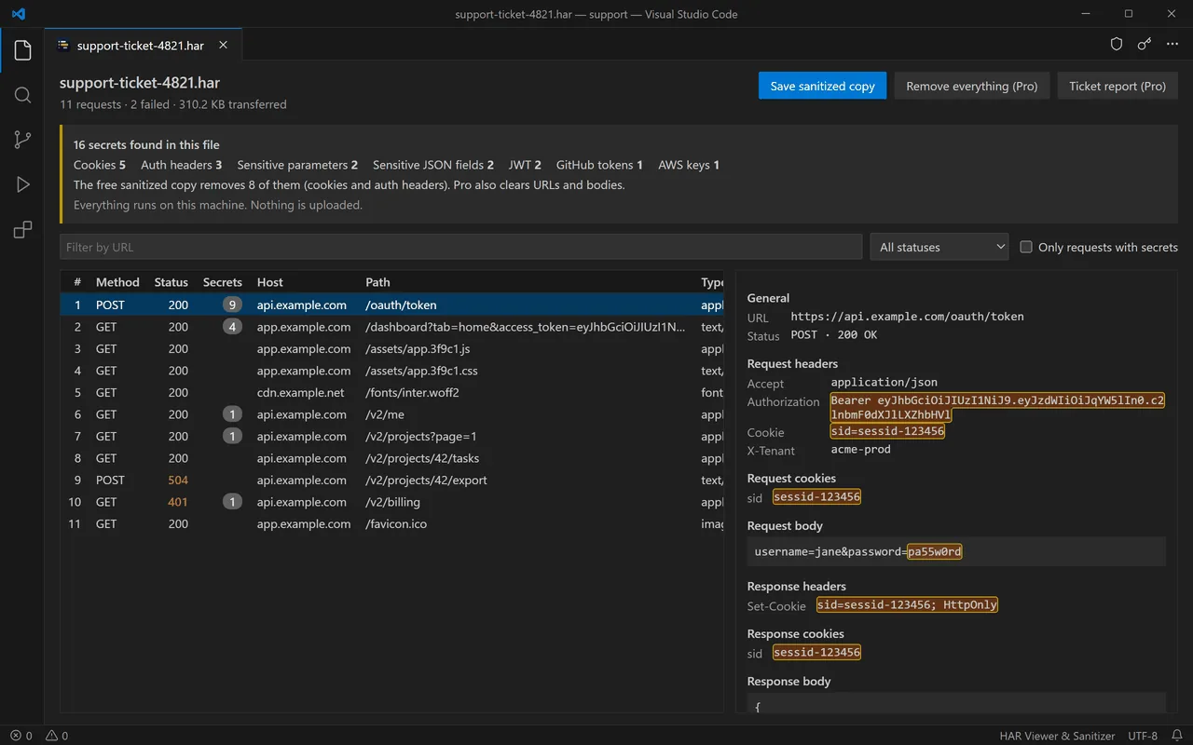Select the /fonts/inter.woff2 request row
This screenshot has height=745, width=1193.
click(x=392, y=392)
